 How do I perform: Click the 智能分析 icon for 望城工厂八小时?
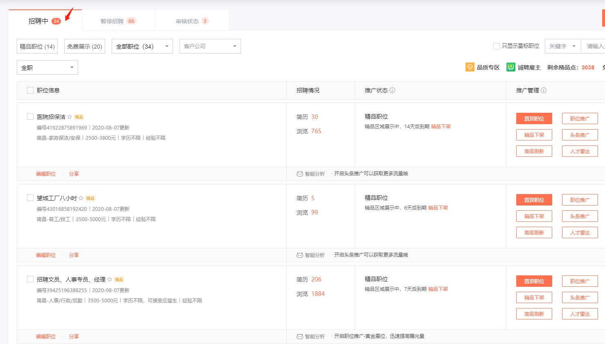(299, 255)
